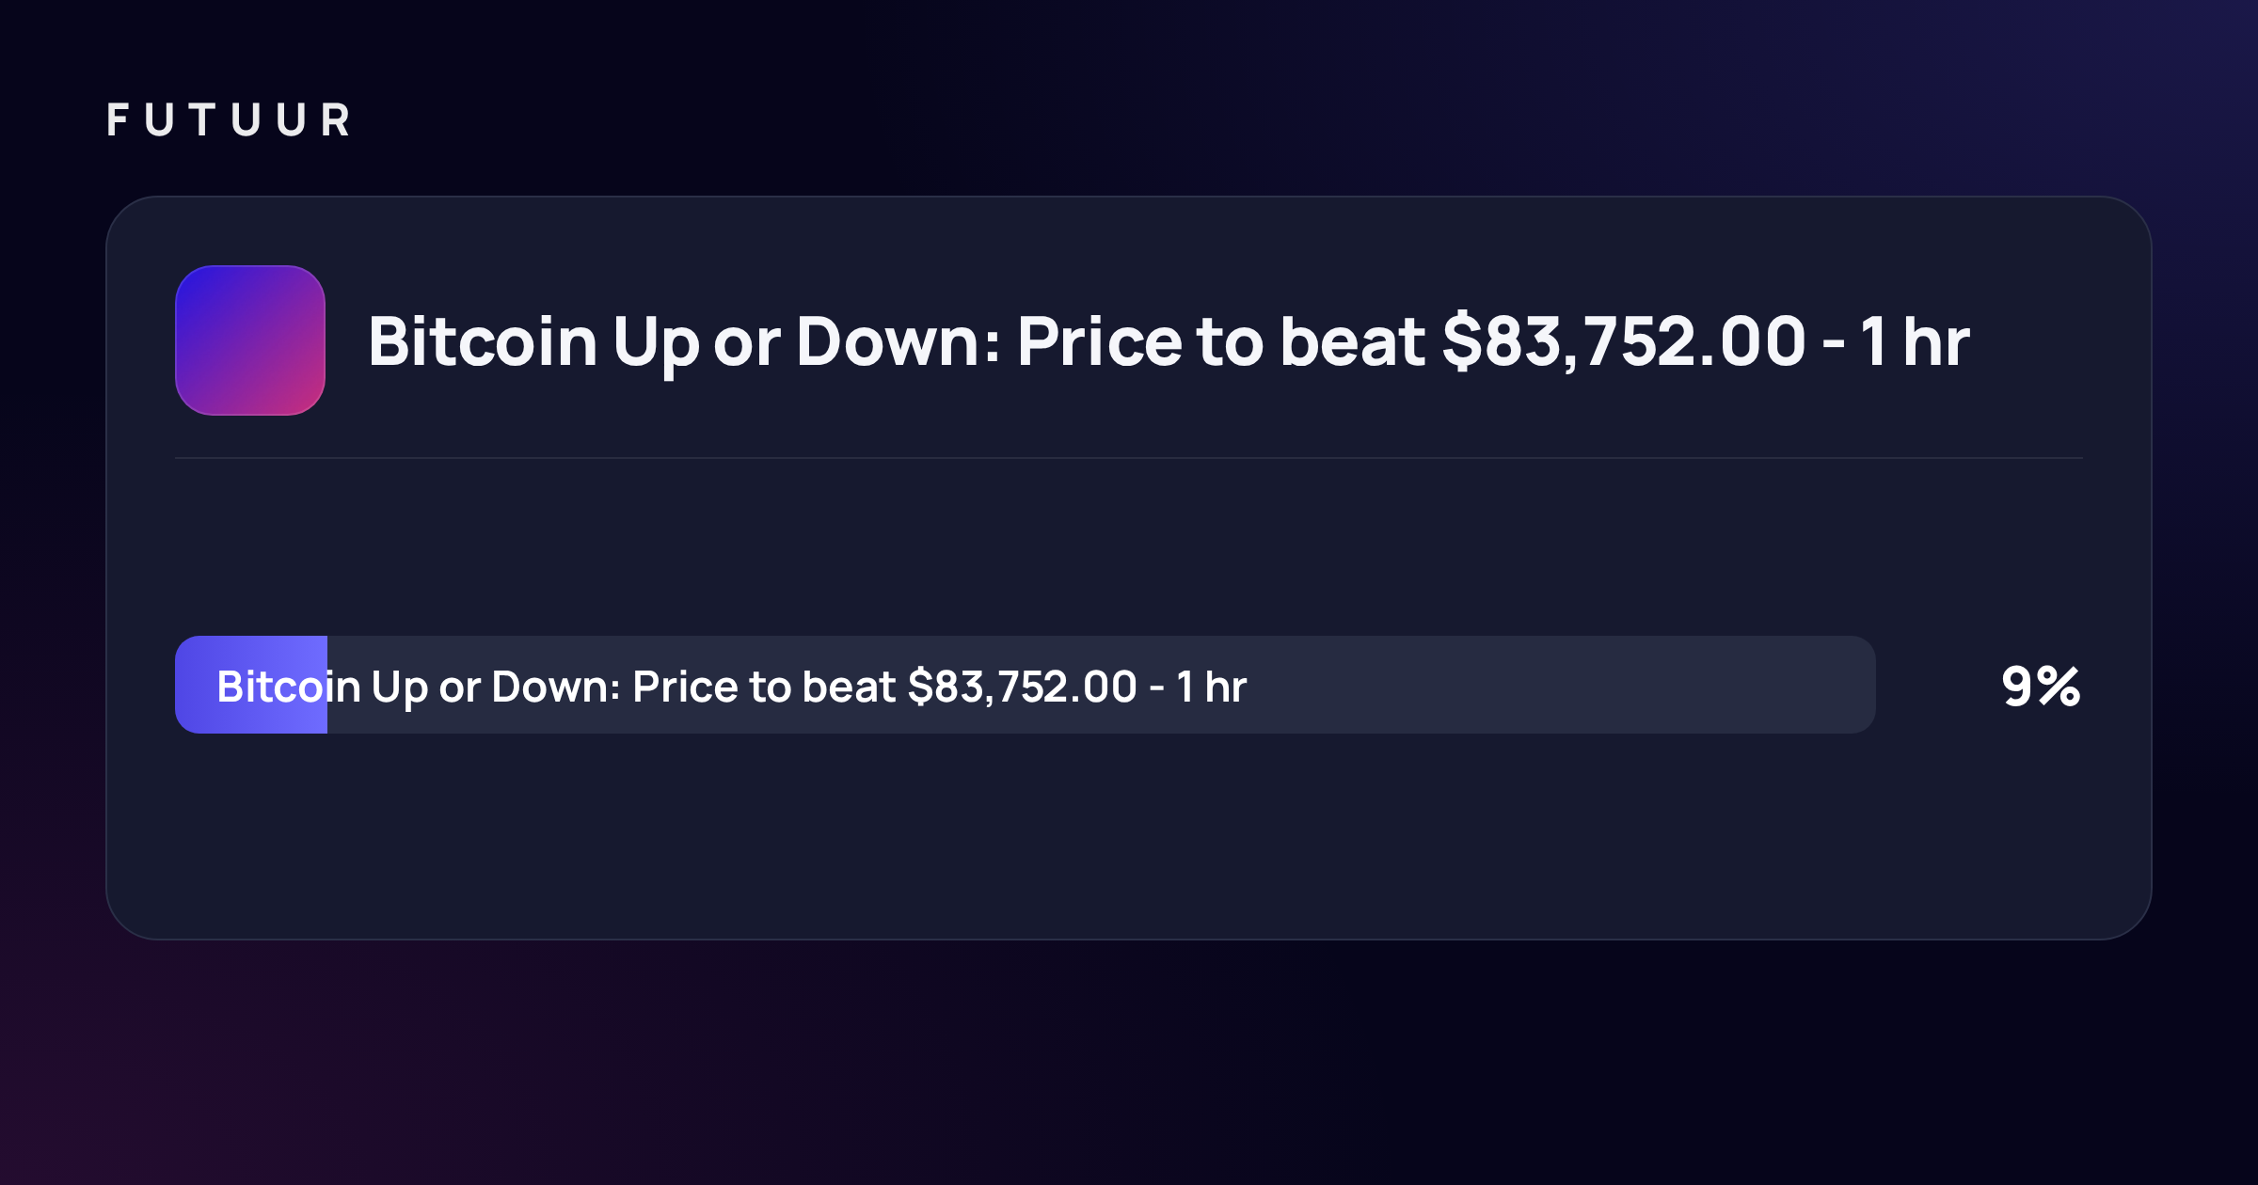Viewport: 2258px width, 1185px height.
Task: Open the Bitcoin Up or Down market title
Action: (x=1169, y=342)
